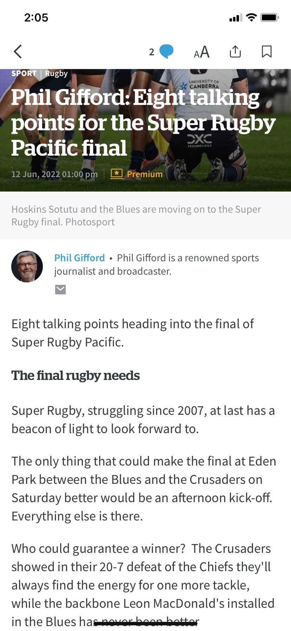Tap the article headline text
291x631 pixels.
141,123
